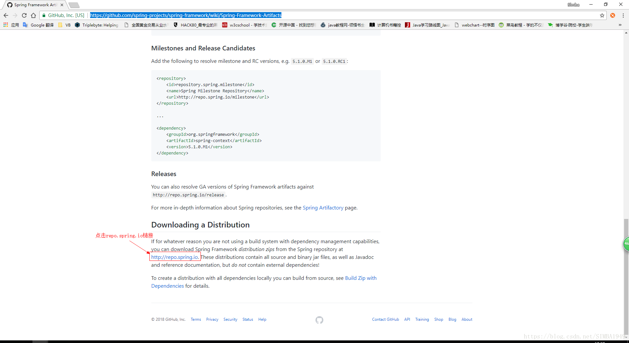Follow the Spring Artifactory link
The width and height of the screenshot is (629, 343).
323,208
